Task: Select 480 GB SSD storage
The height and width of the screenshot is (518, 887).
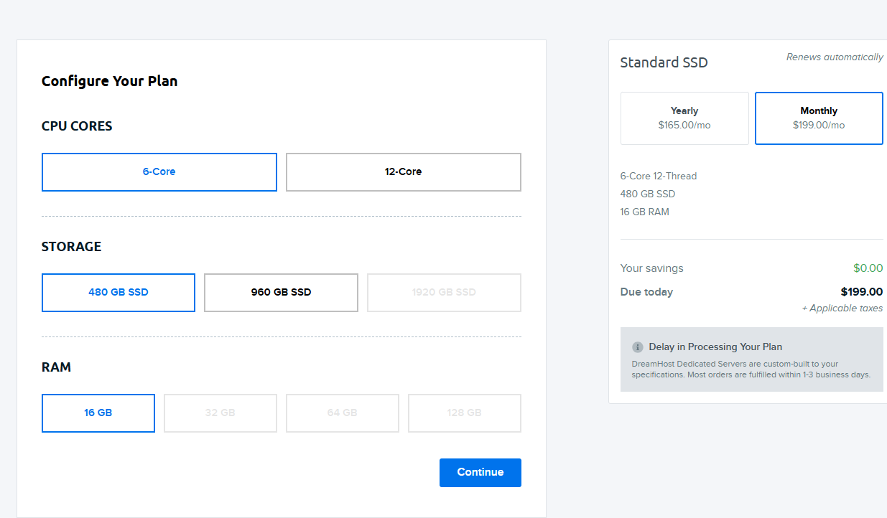Action: click(x=119, y=293)
